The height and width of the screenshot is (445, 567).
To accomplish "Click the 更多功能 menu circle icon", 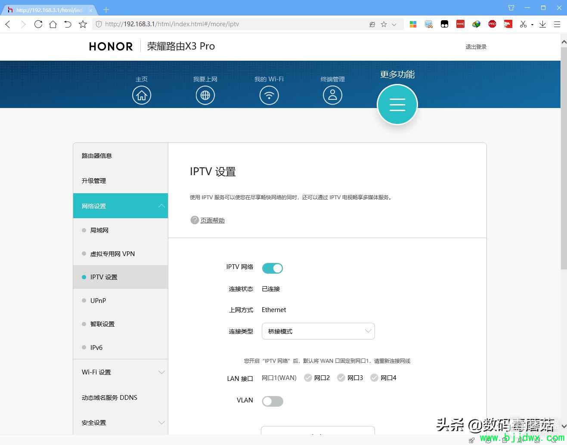I will [397, 105].
